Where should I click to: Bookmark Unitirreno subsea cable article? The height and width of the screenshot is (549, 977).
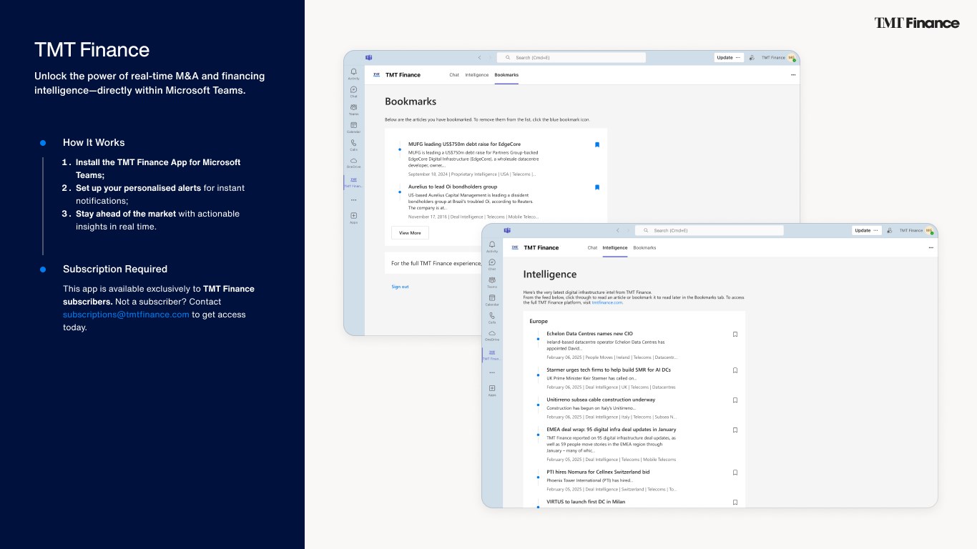tap(735, 400)
